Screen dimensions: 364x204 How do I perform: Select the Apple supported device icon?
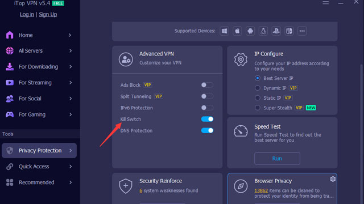click(237, 31)
